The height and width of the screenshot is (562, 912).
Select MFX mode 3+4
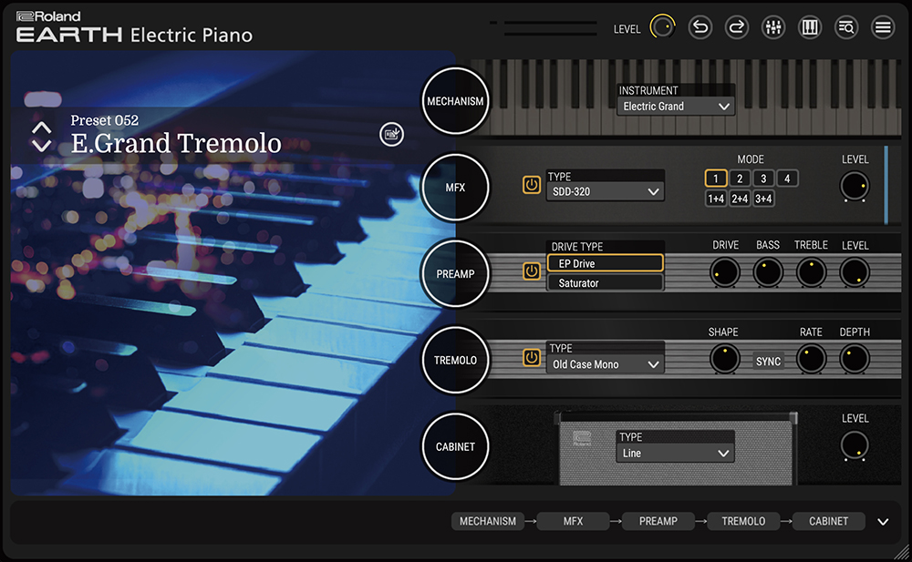tap(763, 199)
